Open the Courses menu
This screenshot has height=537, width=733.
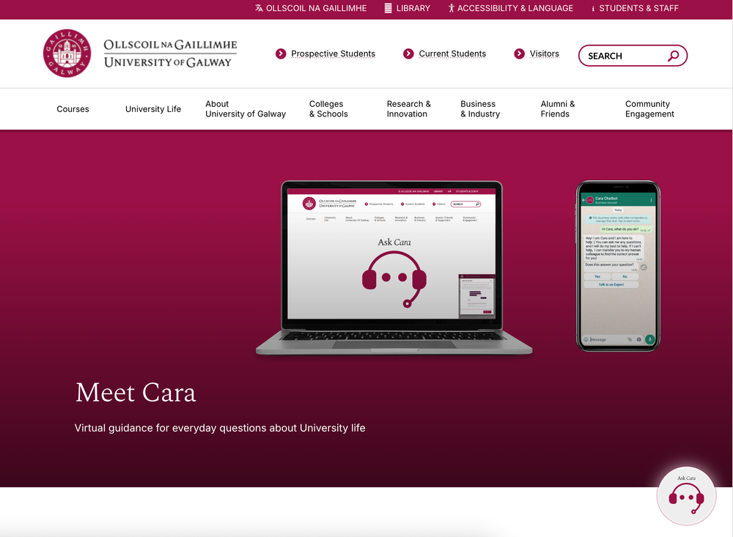pos(73,109)
